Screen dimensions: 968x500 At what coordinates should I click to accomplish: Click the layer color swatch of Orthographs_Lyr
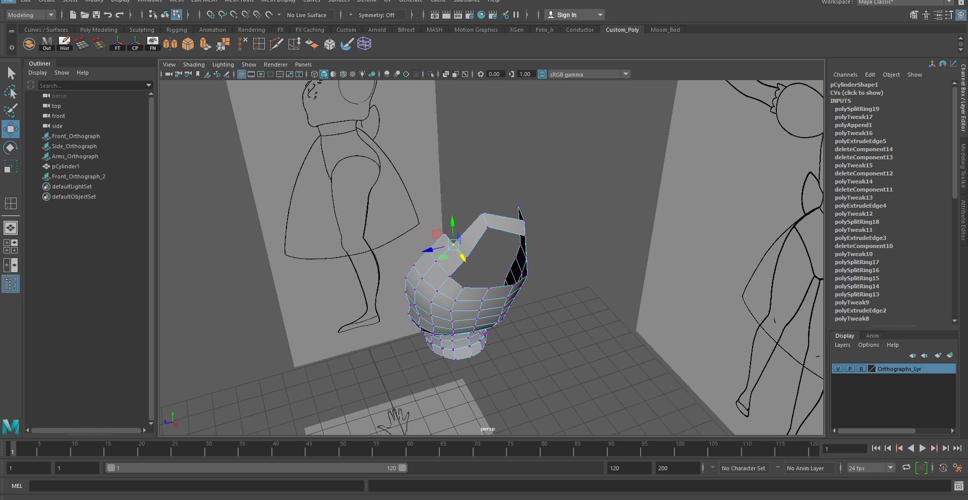[x=872, y=369]
